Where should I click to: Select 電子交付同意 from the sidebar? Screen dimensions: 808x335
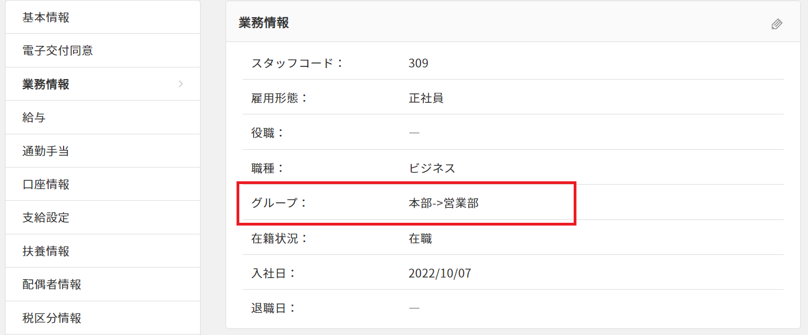(x=57, y=51)
